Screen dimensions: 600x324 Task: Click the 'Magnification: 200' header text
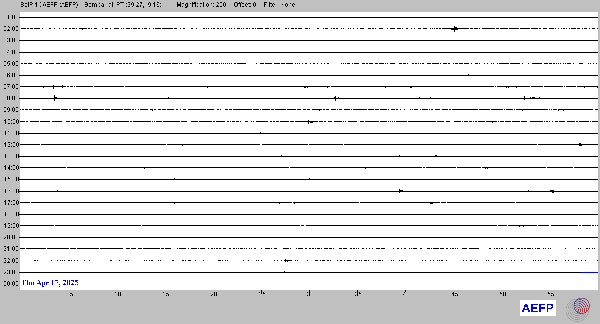(201, 5)
